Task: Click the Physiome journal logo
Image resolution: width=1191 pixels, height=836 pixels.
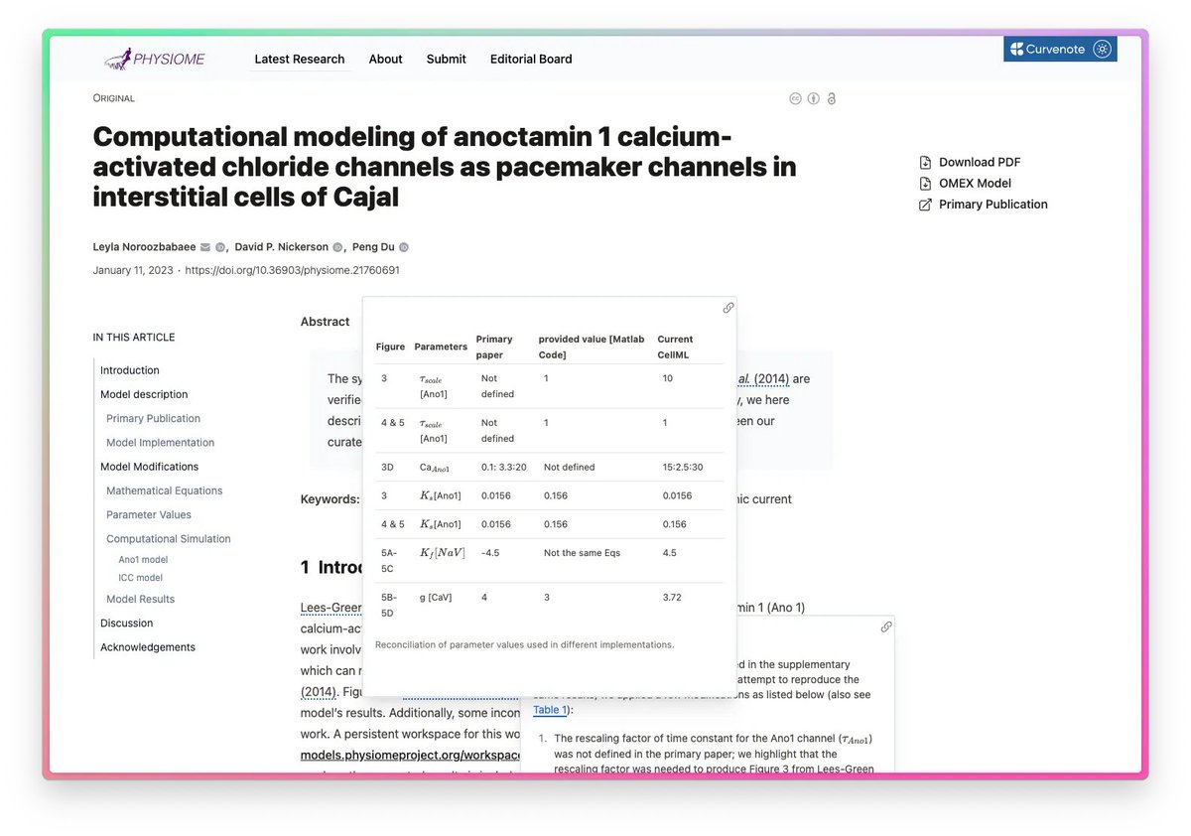Action: point(155,59)
